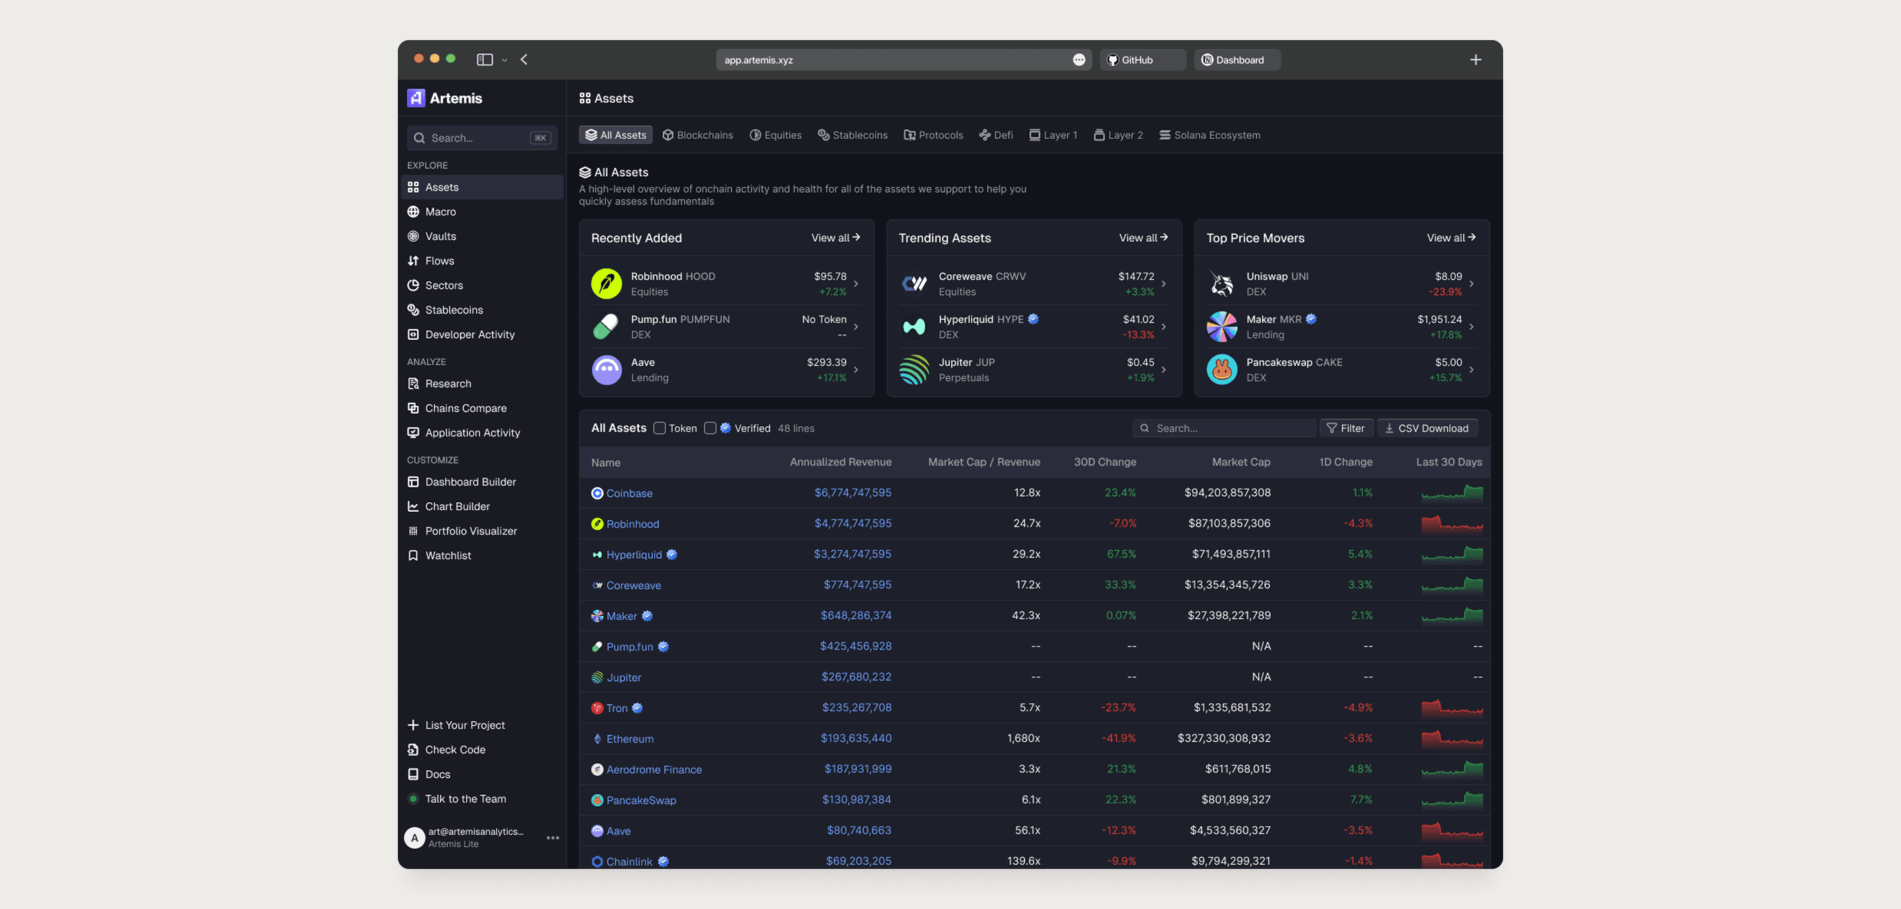
Task: Expand the Coreweave CRWV row chevron
Action: (1163, 283)
